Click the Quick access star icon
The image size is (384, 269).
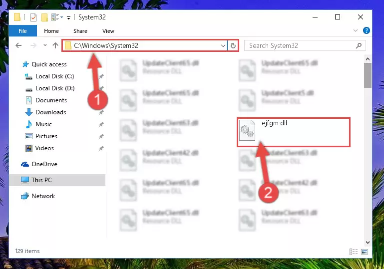coord(25,64)
